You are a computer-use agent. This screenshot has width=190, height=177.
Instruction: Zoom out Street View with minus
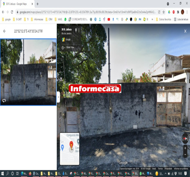tap(185, 154)
